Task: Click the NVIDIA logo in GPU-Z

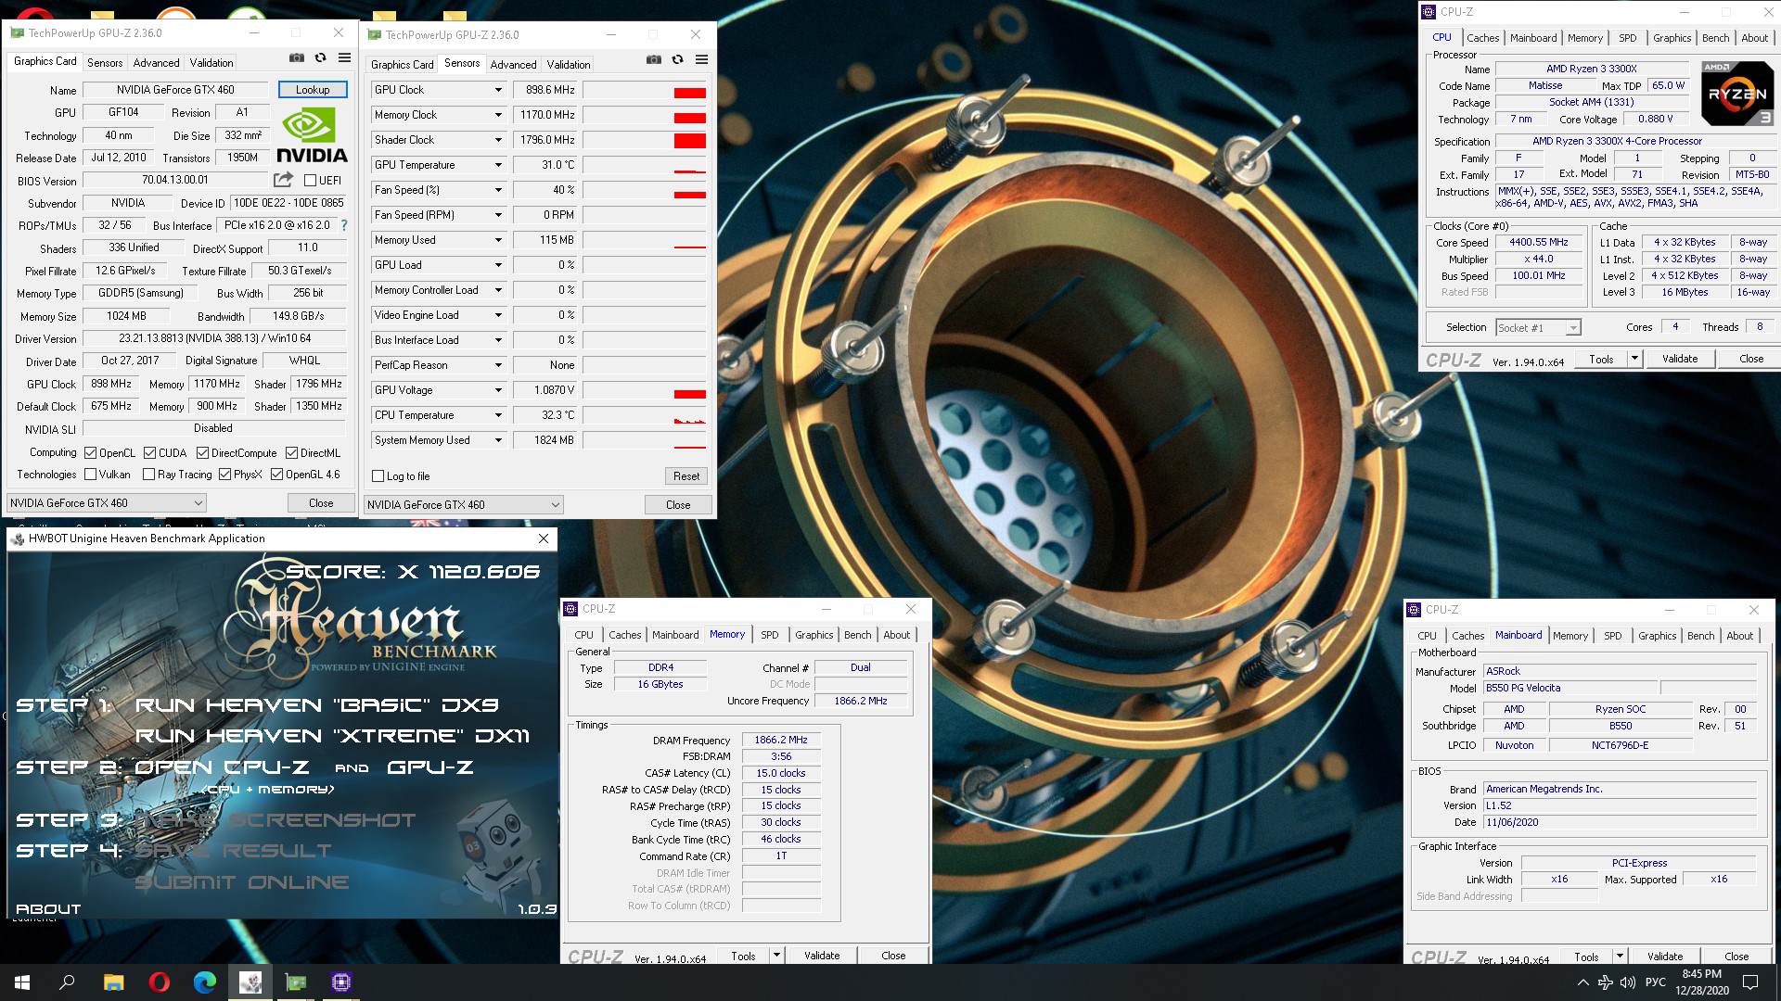Action: (313, 136)
